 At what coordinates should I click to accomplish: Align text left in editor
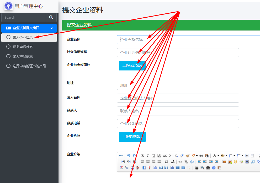click(142, 162)
